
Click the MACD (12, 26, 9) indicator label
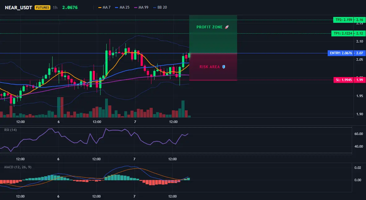point(18,167)
